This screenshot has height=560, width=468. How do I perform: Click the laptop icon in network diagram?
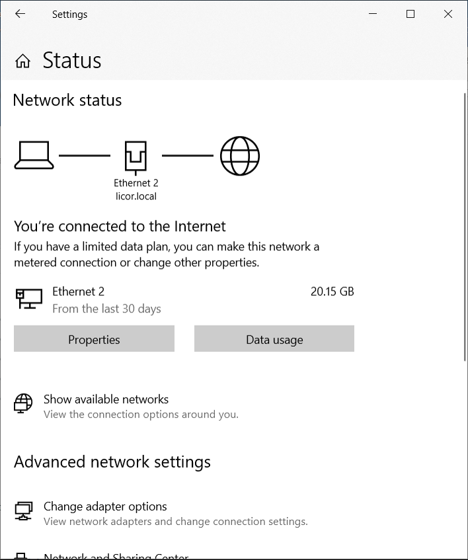[x=34, y=155]
